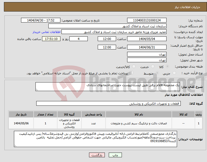Click the need date cell 1404/05/06
Screen dimensions: 207x162
coord(21,123)
